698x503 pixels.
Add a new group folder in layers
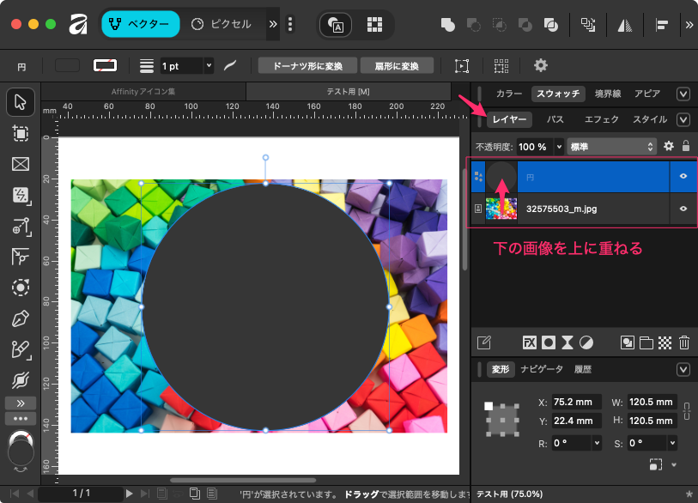tap(646, 342)
